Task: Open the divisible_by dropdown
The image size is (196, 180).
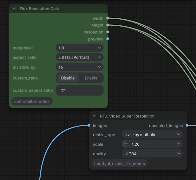Action: (x=80, y=67)
